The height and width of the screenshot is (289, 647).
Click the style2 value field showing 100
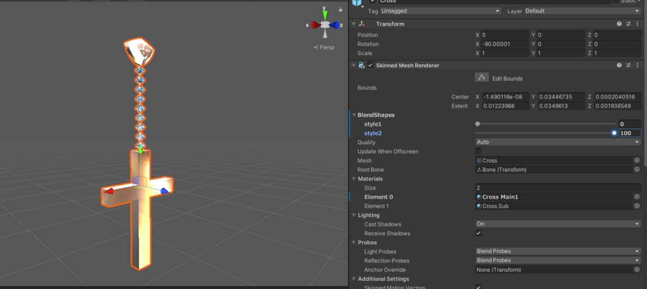[x=630, y=133]
